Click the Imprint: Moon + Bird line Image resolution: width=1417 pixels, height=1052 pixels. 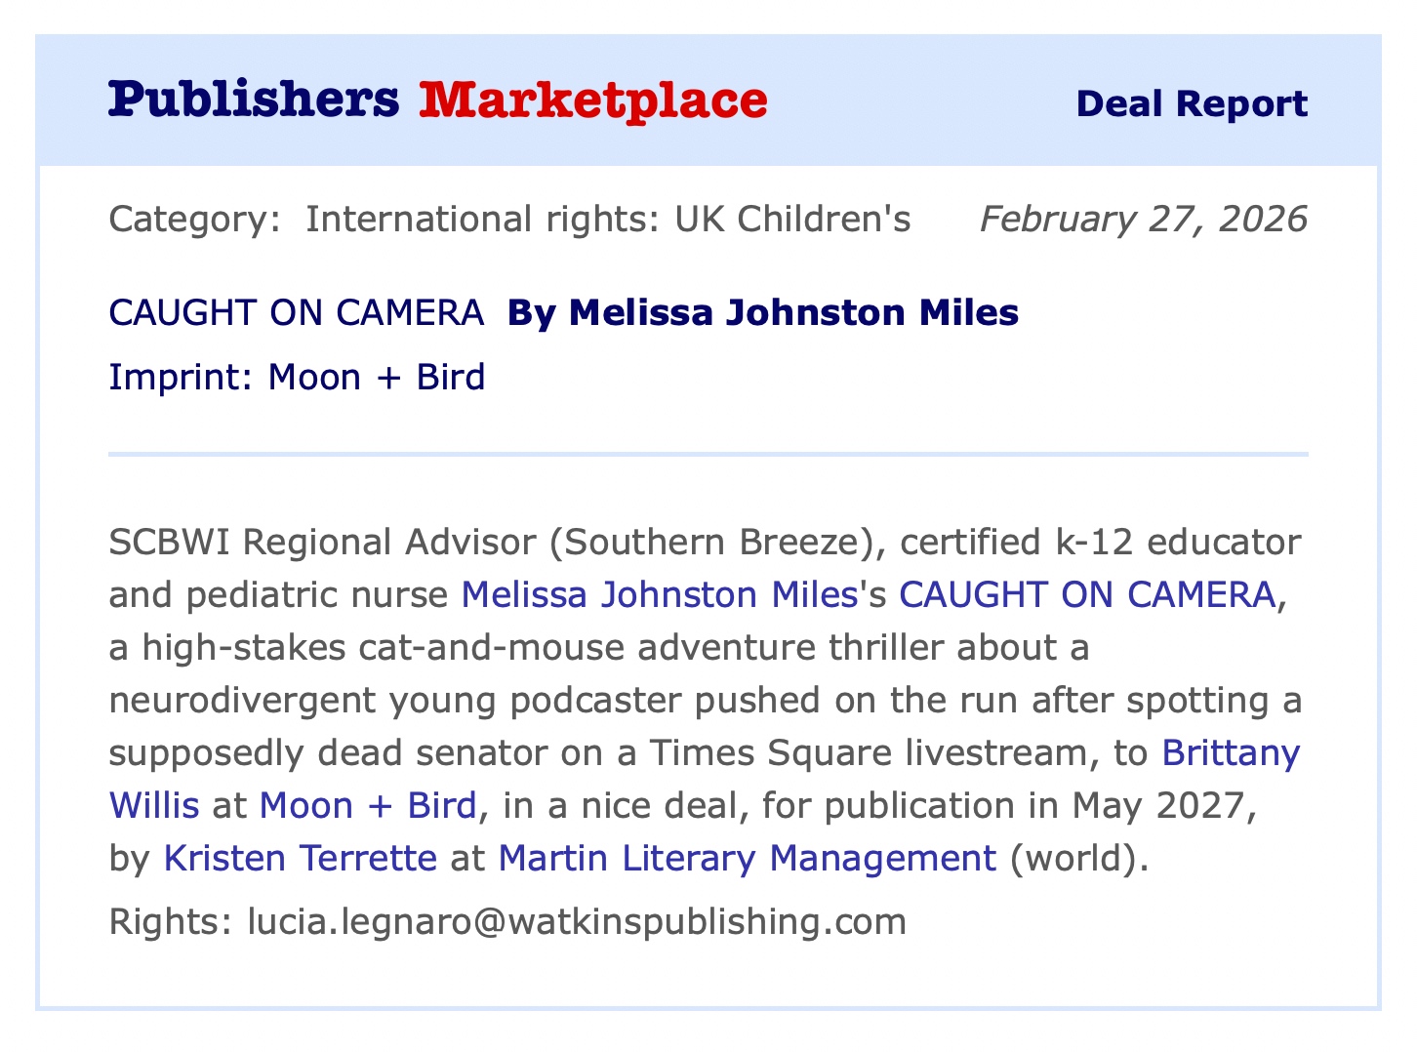[297, 377]
